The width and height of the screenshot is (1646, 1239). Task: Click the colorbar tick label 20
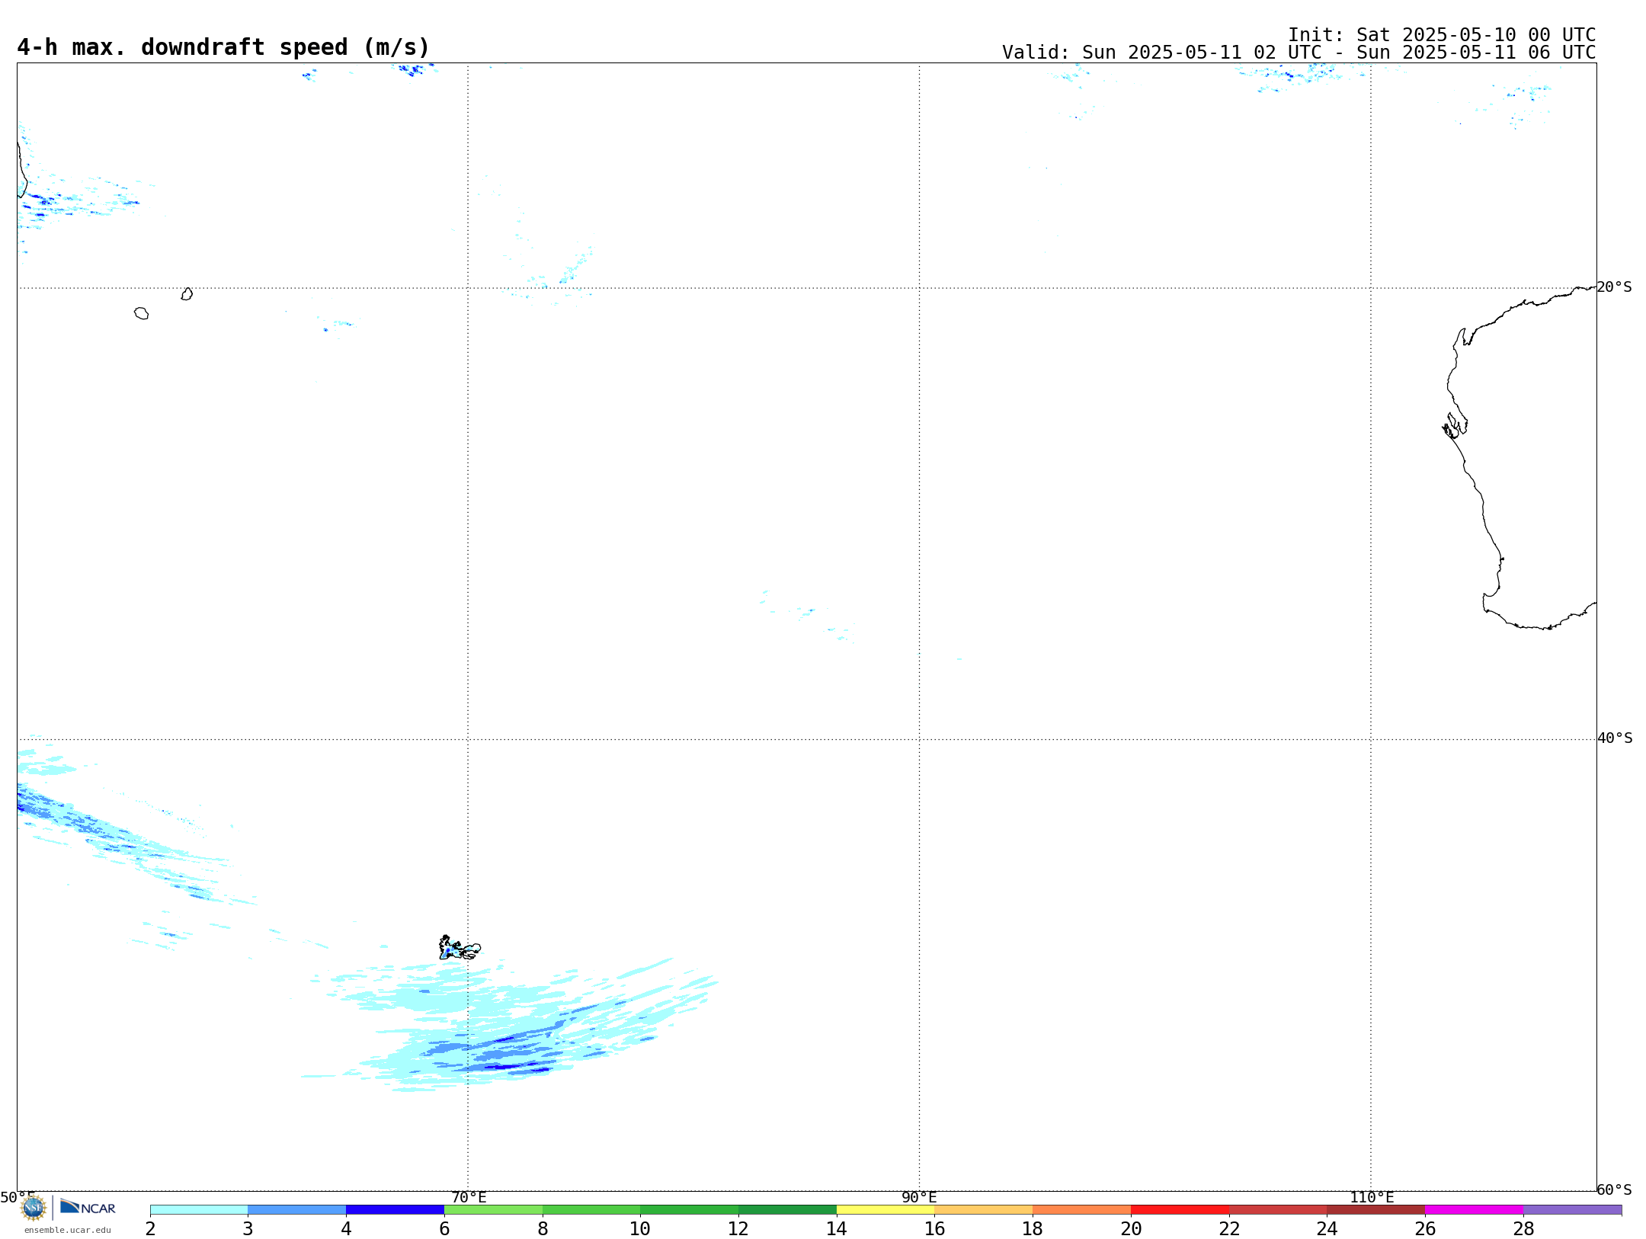(1131, 1228)
